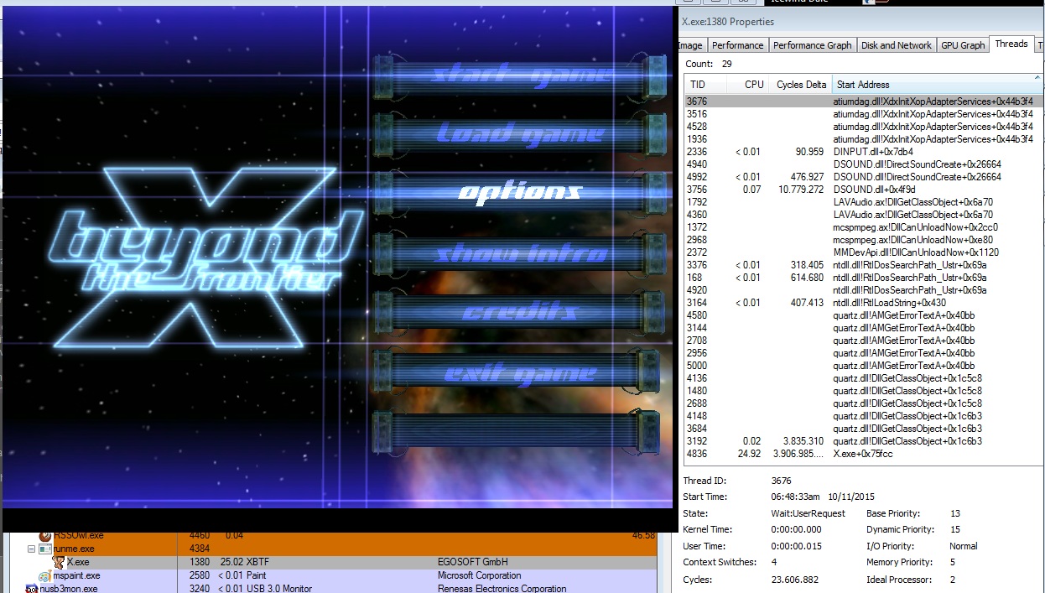Viewport: 1045px width, 593px height.
Task: Open the Disk and Network tab
Action: point(897,45)
